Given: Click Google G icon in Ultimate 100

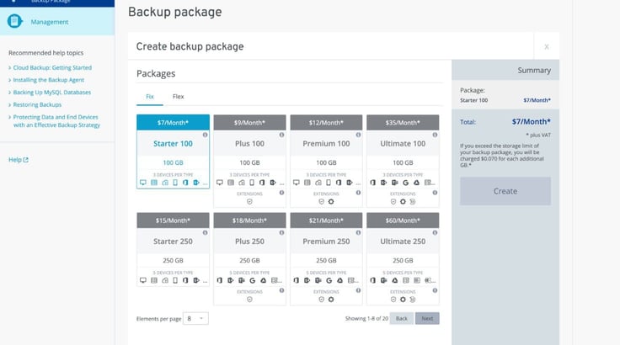Looking at the screenshot, I should tap(406, 183).
